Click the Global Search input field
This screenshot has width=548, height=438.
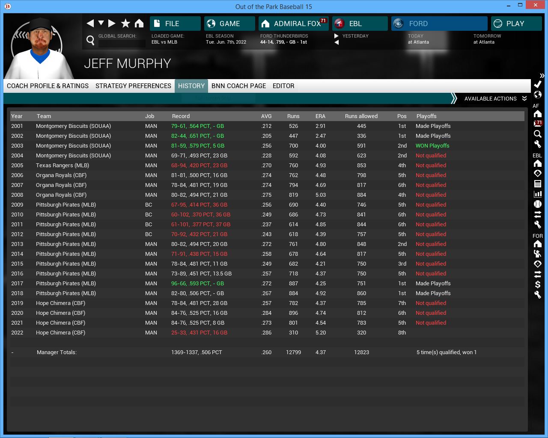[x=122, y=43]
